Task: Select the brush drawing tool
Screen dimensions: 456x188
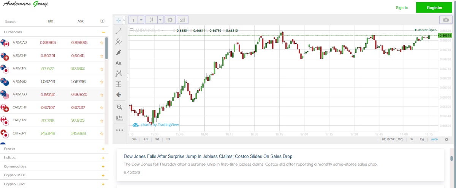Action: tap(119, 52)
